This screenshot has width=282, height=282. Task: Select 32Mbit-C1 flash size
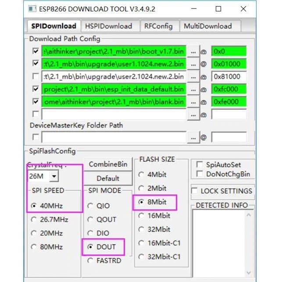(159, 257)
